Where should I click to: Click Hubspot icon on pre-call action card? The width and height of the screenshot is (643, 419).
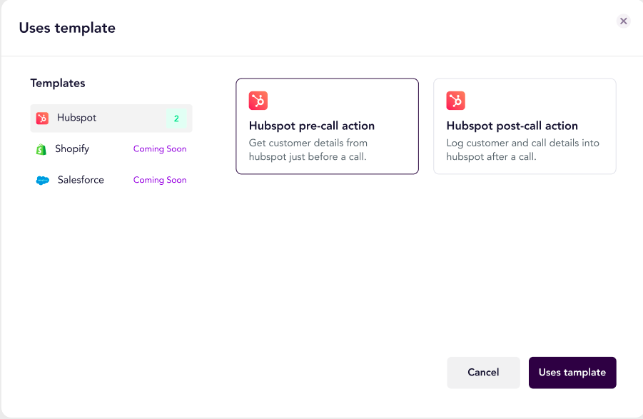pos(258,101)
